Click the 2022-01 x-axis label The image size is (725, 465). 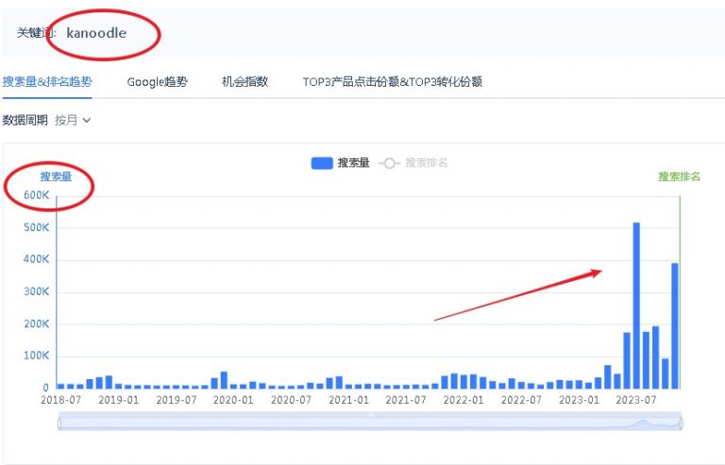point(464,400)
